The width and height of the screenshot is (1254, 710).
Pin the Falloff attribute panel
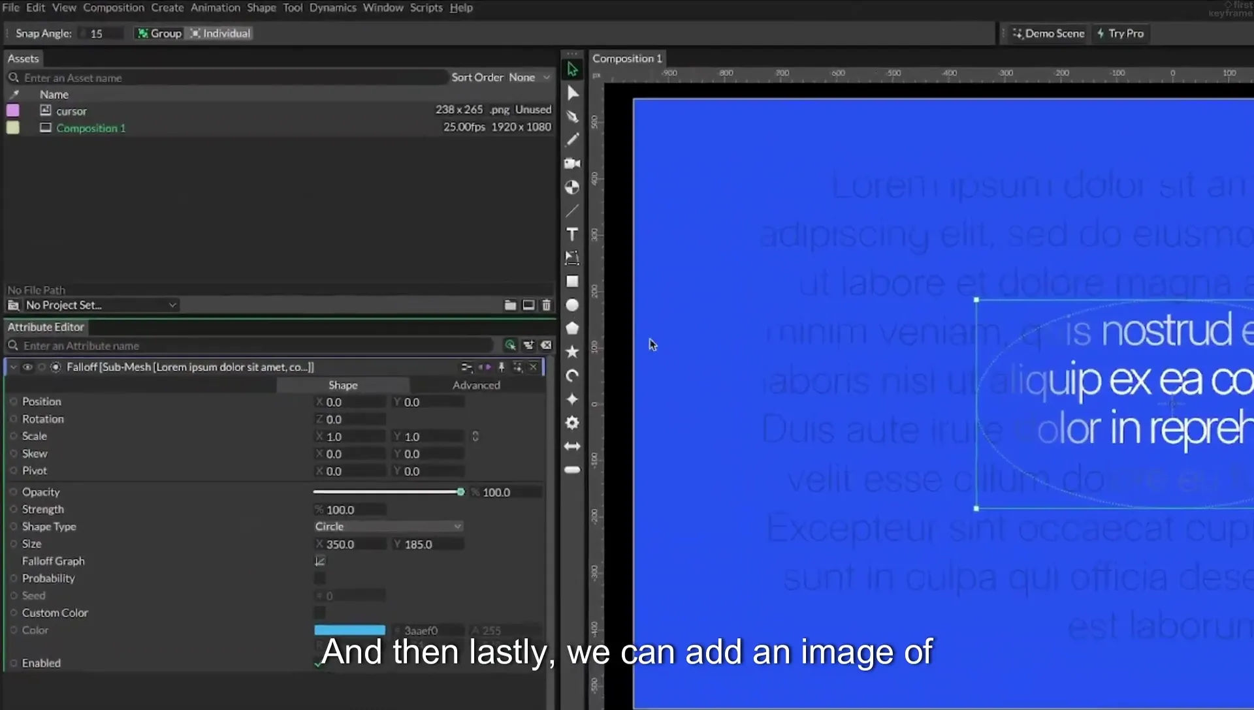[502, 367]
